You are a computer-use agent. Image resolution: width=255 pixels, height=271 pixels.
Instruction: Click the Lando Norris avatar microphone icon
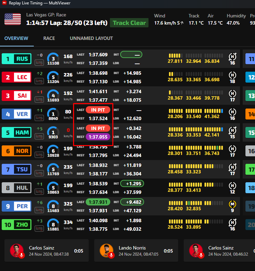click(111, 255)
